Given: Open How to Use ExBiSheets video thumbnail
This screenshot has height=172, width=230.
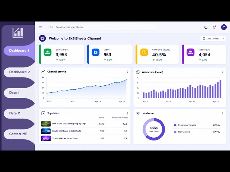Looking at the screenshot, I should point(46,124).
